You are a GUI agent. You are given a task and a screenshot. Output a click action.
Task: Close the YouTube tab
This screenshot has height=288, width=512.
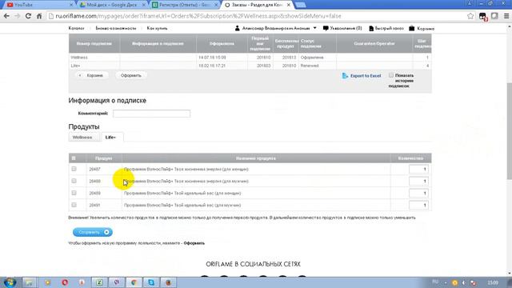(x=71, y=5)
